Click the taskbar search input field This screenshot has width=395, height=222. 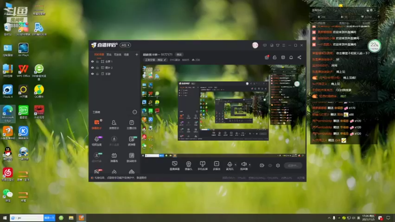(27, 218)
